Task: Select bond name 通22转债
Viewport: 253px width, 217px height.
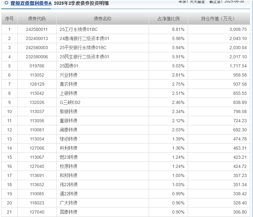Action: pos(69,194)
